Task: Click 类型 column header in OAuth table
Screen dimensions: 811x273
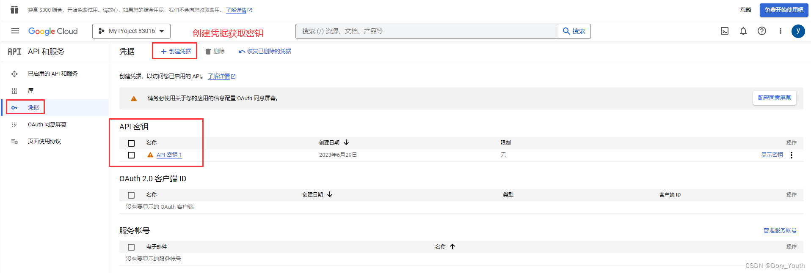Action: [x=508, y=195]
